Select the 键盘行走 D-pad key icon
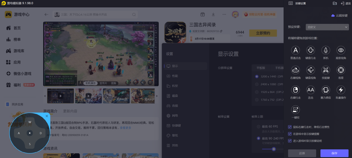This screenshot has width=352, height=158. click(311, 50)
